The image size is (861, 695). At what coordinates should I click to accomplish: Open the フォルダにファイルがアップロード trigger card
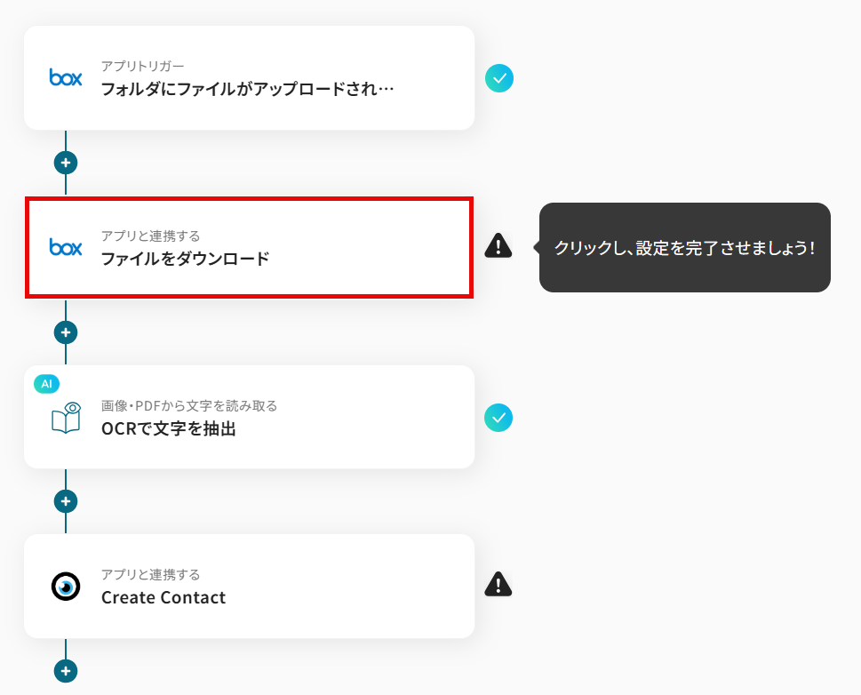(x=250, y=78)
